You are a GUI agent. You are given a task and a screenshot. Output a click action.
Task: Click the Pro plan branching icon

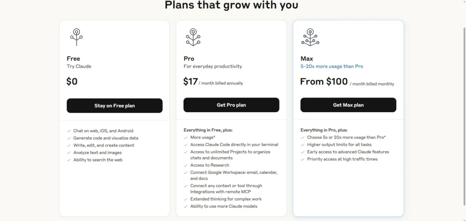[x=193, y=37]
